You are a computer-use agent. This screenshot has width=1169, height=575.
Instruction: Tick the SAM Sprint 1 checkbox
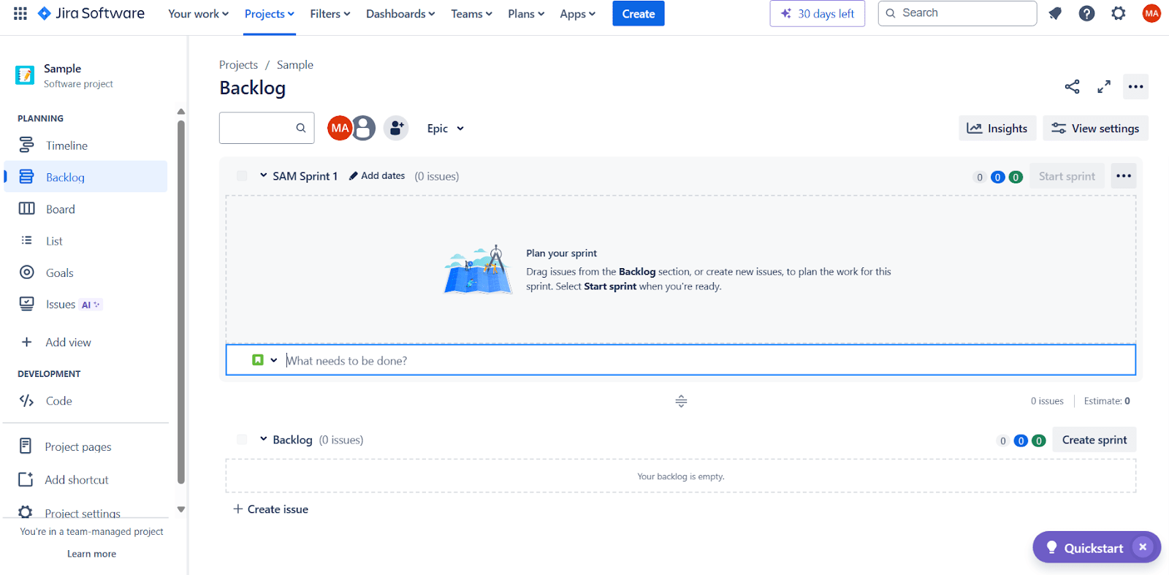[x=242, y=176]
